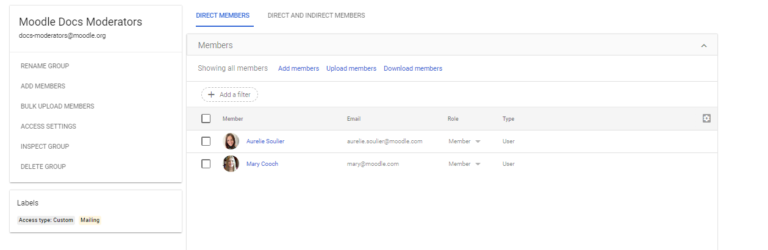The width and height of the screenshot is (768, 250).
Task: Switch to Direct and Indirect Members tab
Action: pos(317,15)
